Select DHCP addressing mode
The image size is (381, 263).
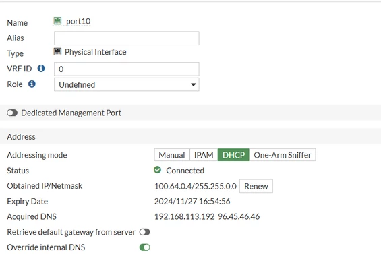tap(233, 155)
